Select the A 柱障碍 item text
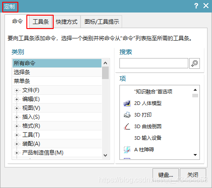This screenshot has height=188, width=212. pyautogui.click(x=144, y=150)
